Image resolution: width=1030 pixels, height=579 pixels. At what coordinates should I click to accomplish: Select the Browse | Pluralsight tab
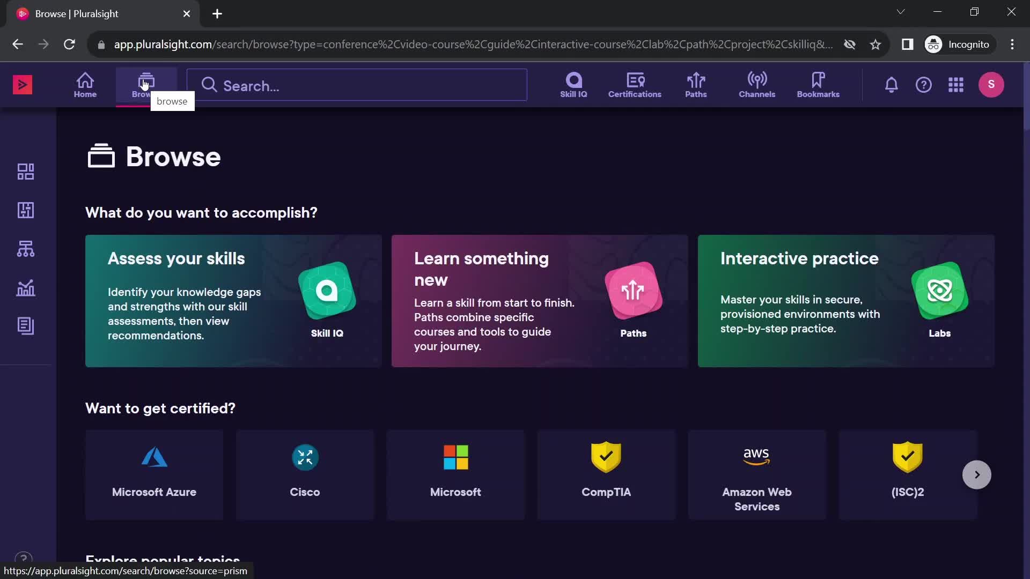(x=103, y=14)
